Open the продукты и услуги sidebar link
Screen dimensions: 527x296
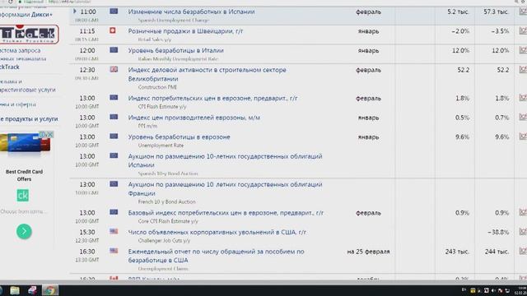29,119
